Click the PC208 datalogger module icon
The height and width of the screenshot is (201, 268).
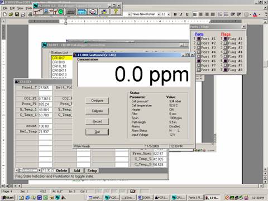70,12
